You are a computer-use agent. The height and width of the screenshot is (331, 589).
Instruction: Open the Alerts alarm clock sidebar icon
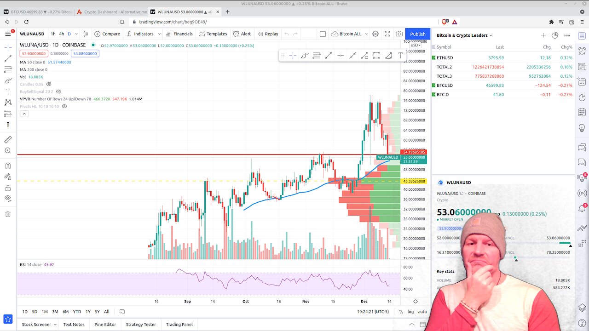click(582, 51)
